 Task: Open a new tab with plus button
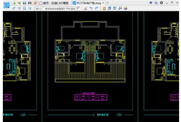108,3
